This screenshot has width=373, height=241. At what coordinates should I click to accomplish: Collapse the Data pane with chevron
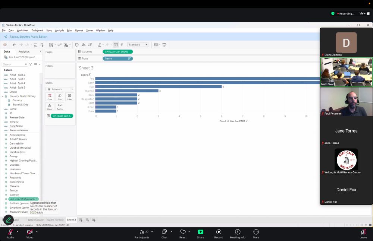pyautogui.click(x=40, y=51)
